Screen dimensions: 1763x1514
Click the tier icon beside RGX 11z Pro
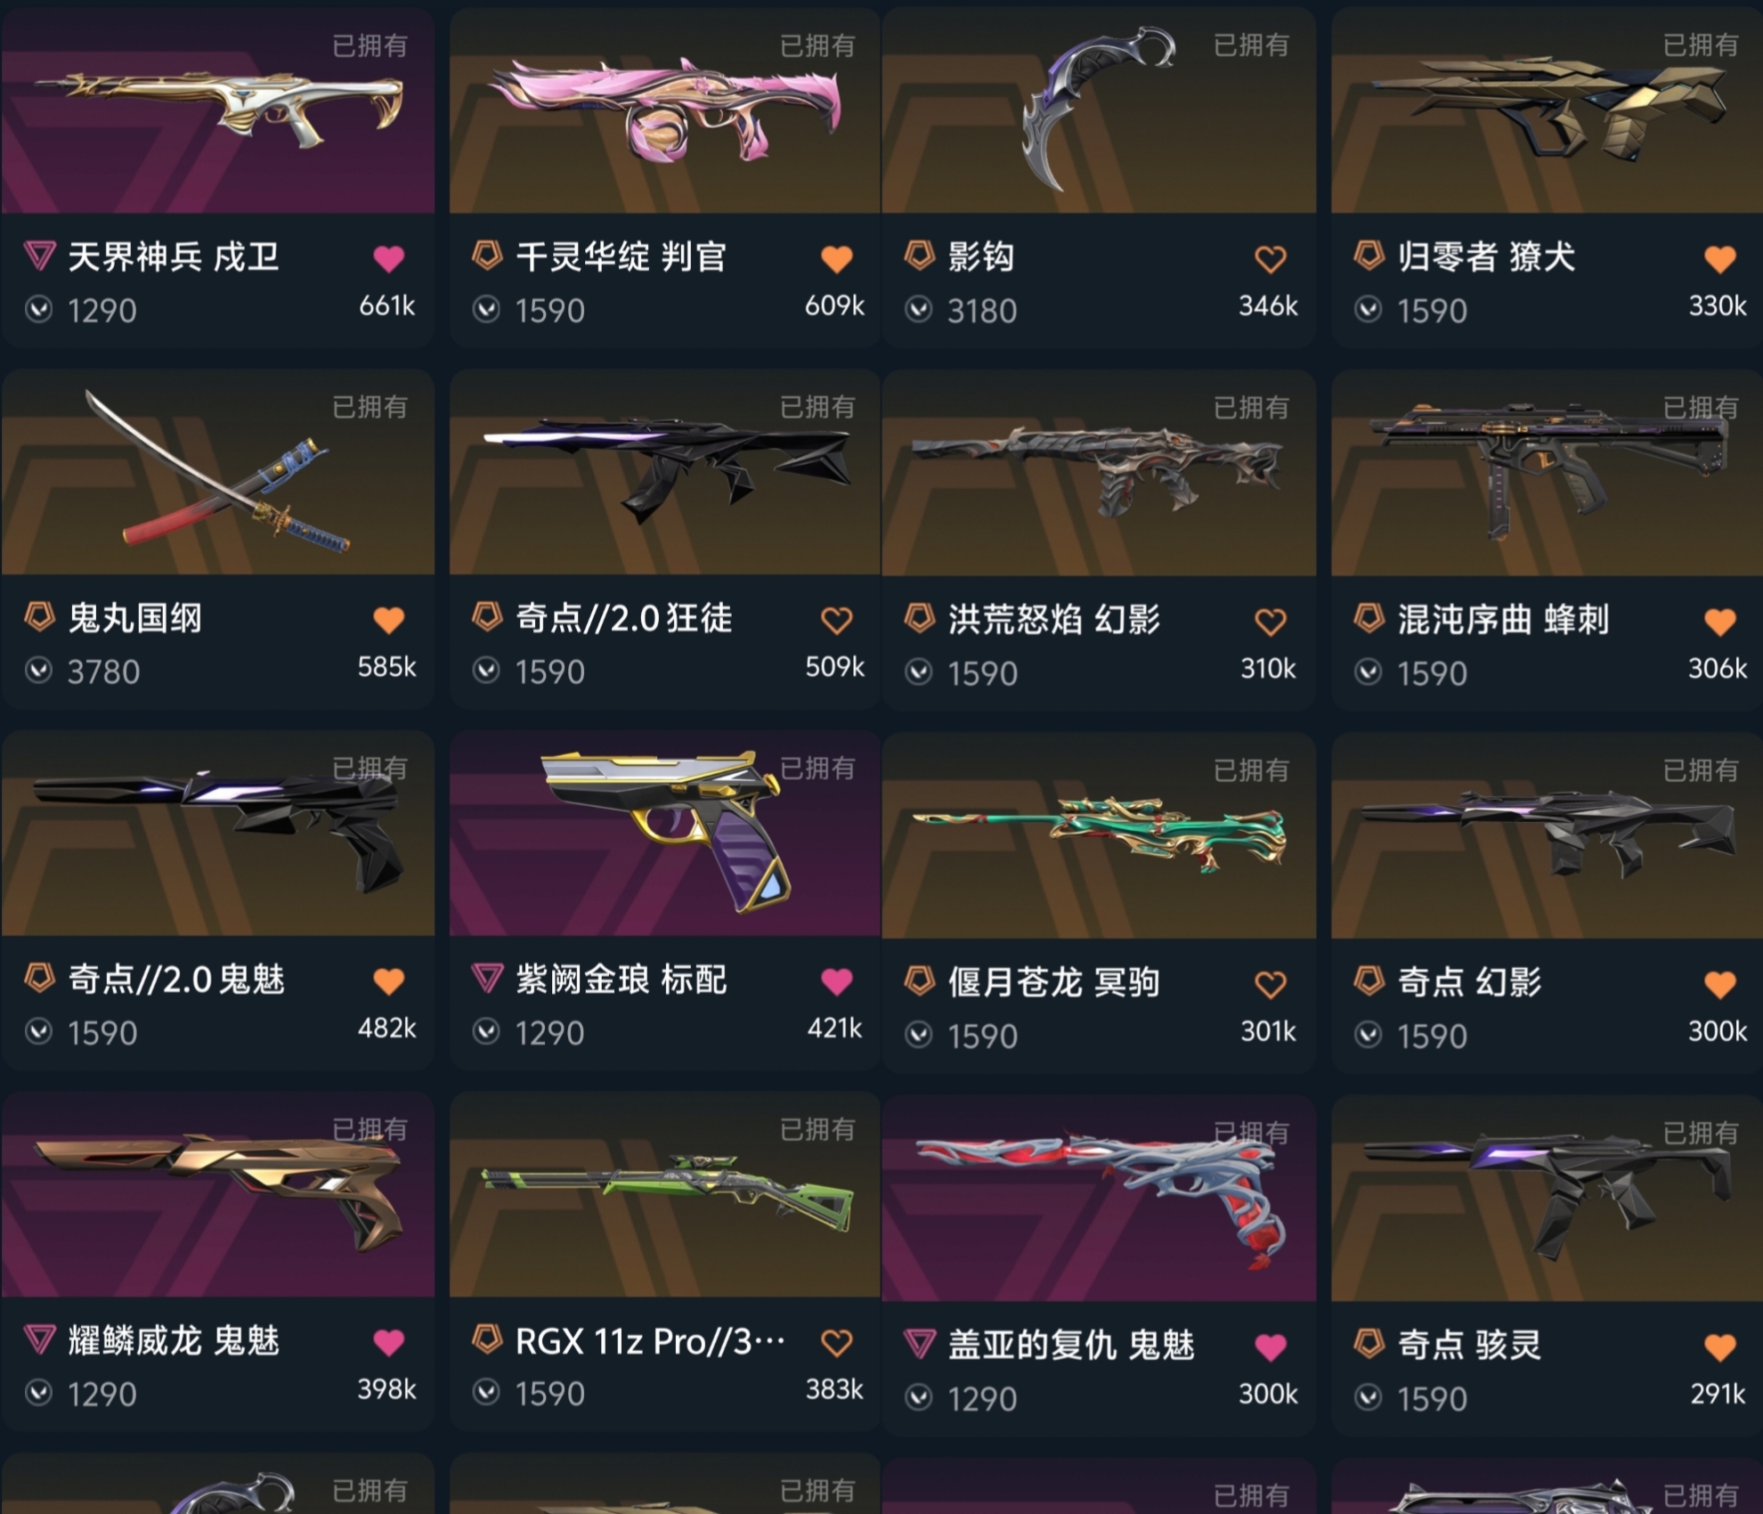[x=487, y=1339]
